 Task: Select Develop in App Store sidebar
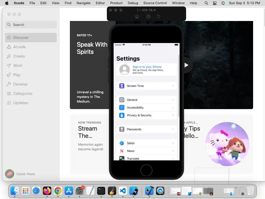click(31, 84)
